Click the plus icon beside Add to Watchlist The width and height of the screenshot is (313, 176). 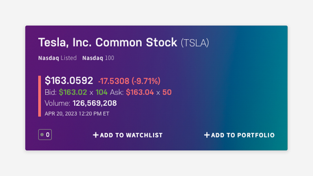pos(96,135)
